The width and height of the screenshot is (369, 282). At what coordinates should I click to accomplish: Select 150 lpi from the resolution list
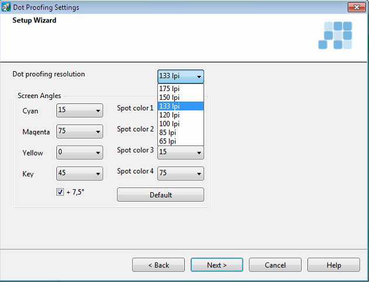click(x=181, y=98)
